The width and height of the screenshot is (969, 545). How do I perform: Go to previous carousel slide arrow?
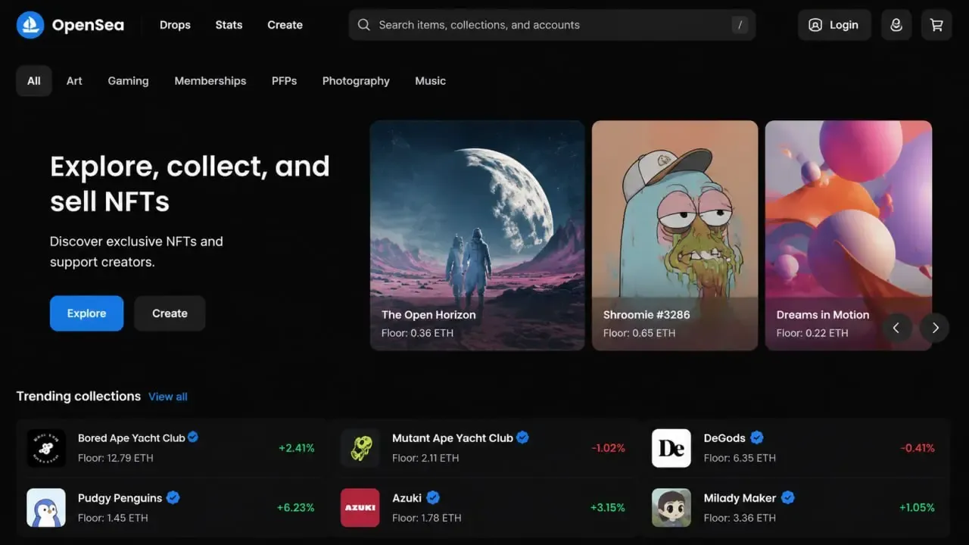tap(897, 328)
